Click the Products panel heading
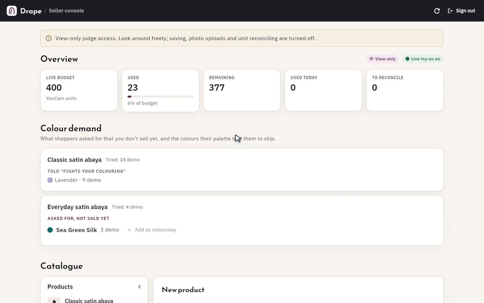484x303 pixels. coord(60,287)
